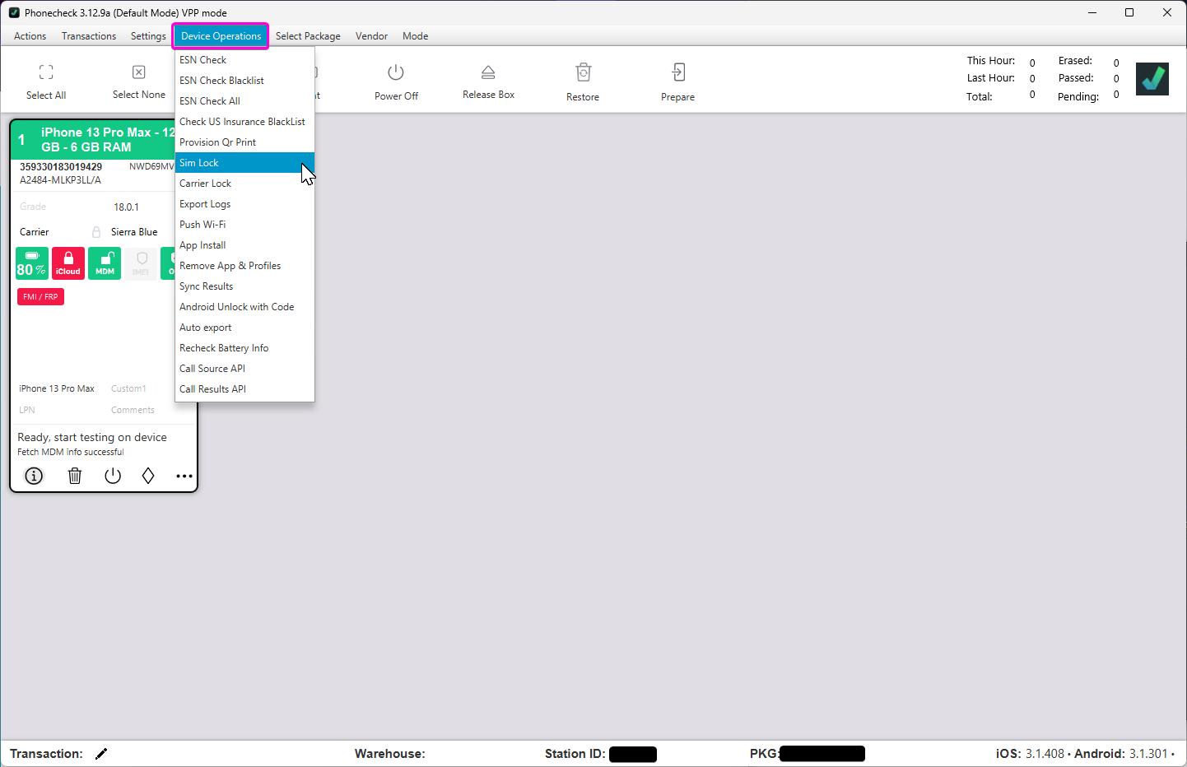The height and width of the screenshot is (767, 1187).
Task: Click the Select None icon
Action: point(139,72)
